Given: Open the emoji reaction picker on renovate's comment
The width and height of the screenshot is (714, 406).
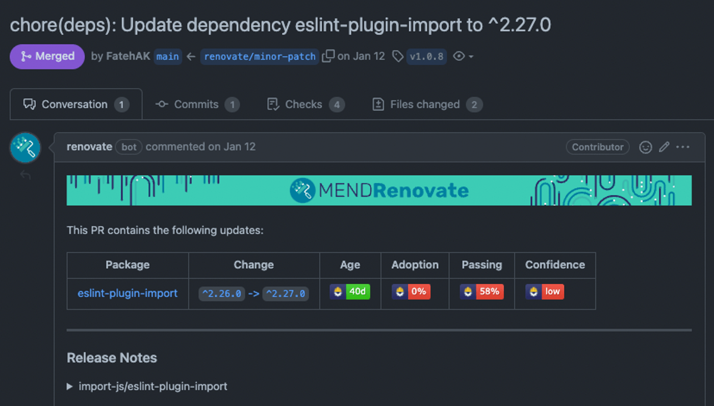Looking at the screenshot, I should tap(645, 147).
